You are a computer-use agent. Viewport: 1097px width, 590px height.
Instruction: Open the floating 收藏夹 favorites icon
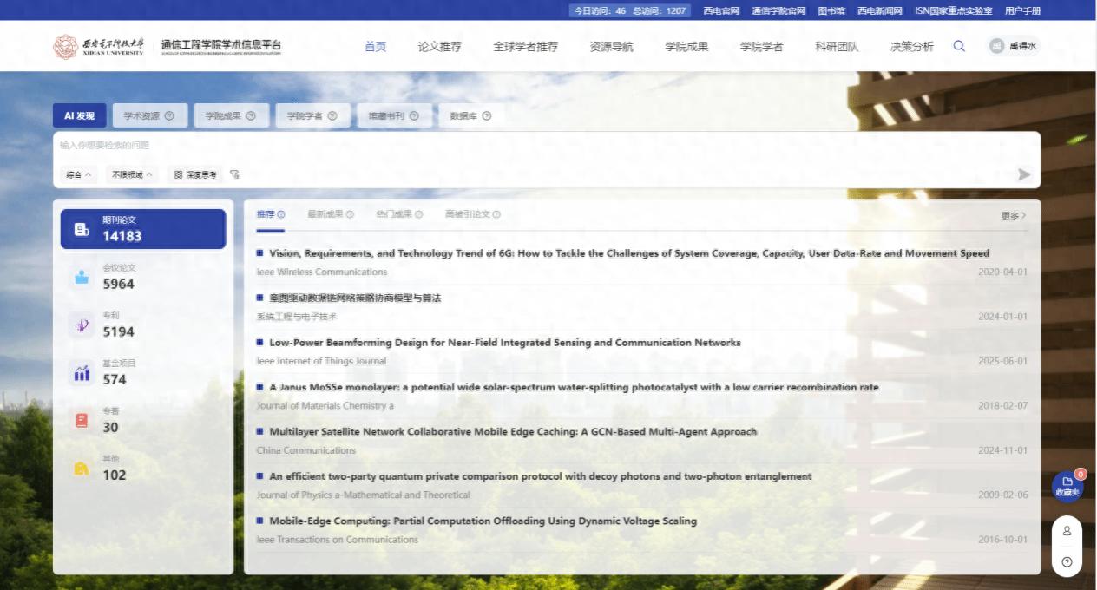tap(1067, 486)
